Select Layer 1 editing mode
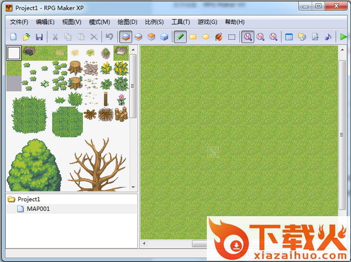Viewport: 351px width, 262px height. click(126, 37)
